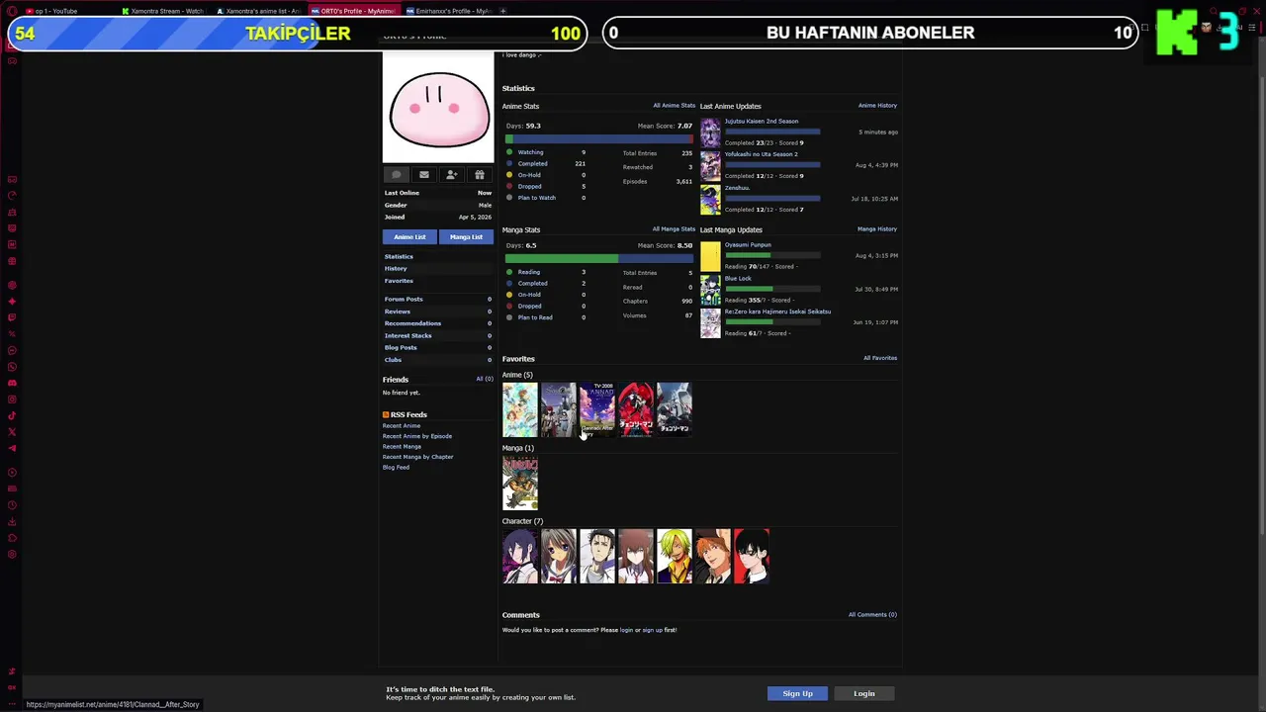1266x712 pixels.
Task: Open a new browser tab with plus icon
Action: coord(503,11)
